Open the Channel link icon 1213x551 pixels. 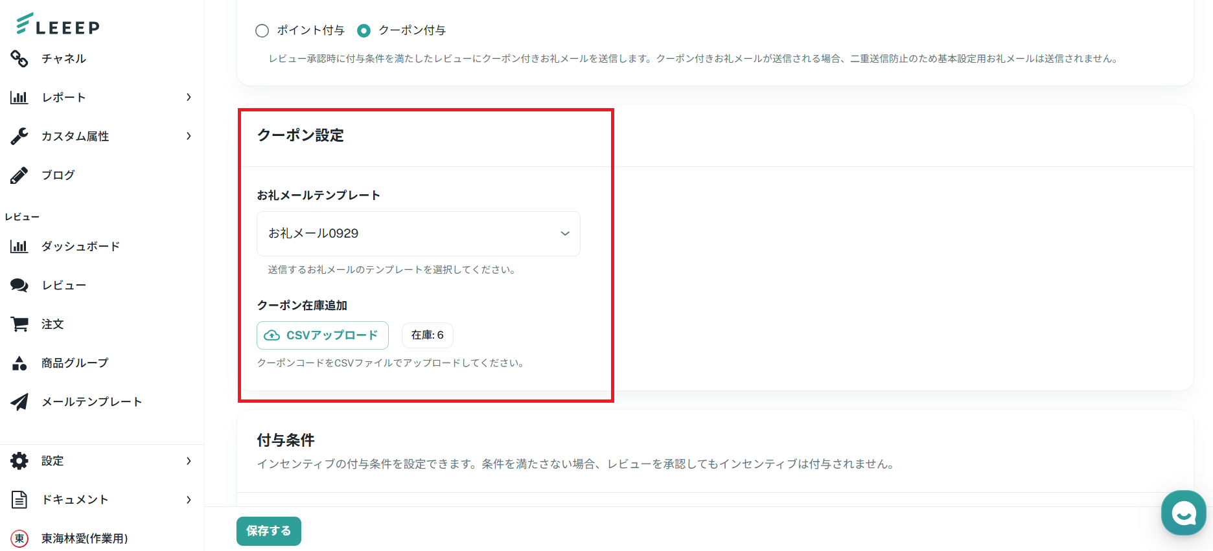coord(19,59)
